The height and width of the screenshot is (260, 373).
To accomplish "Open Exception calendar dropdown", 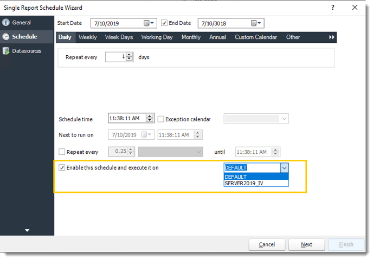I will click(284, 119).
